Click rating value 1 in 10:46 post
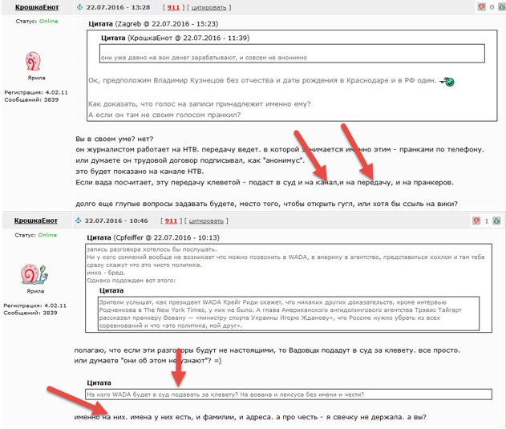Viewport: 506px width, 429px height. point(486,221)
